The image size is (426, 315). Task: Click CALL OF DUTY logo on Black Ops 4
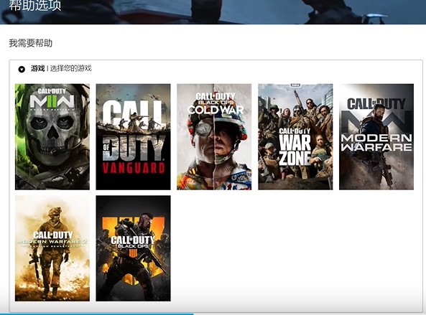tap(132, 240)
